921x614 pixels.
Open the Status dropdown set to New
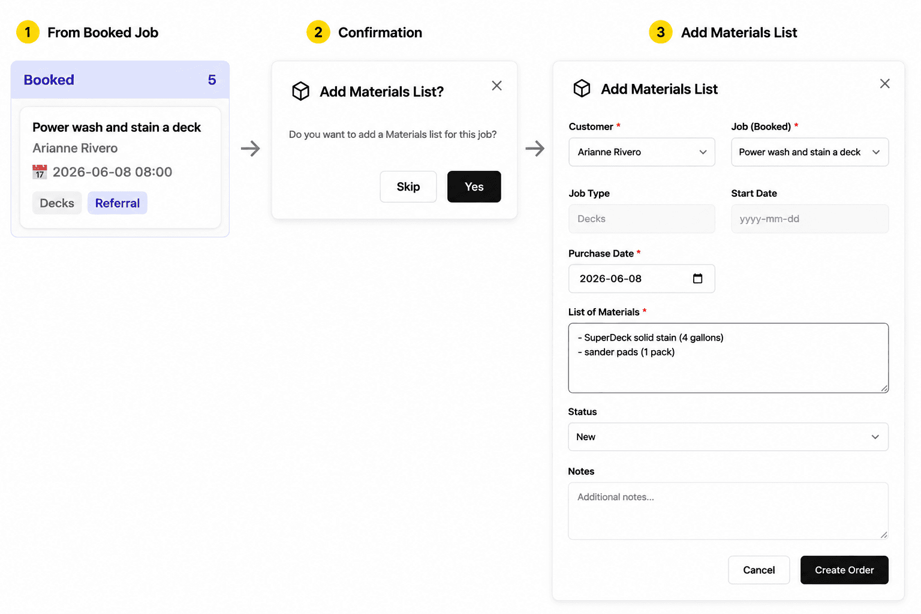(x=728, y=437)
